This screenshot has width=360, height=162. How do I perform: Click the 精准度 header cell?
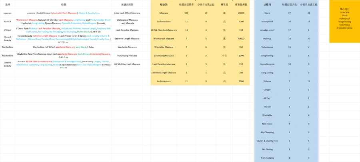pos(224,4)
